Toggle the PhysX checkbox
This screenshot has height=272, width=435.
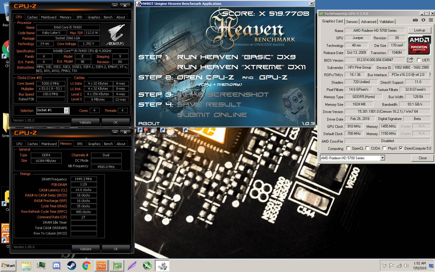[384, 148]
